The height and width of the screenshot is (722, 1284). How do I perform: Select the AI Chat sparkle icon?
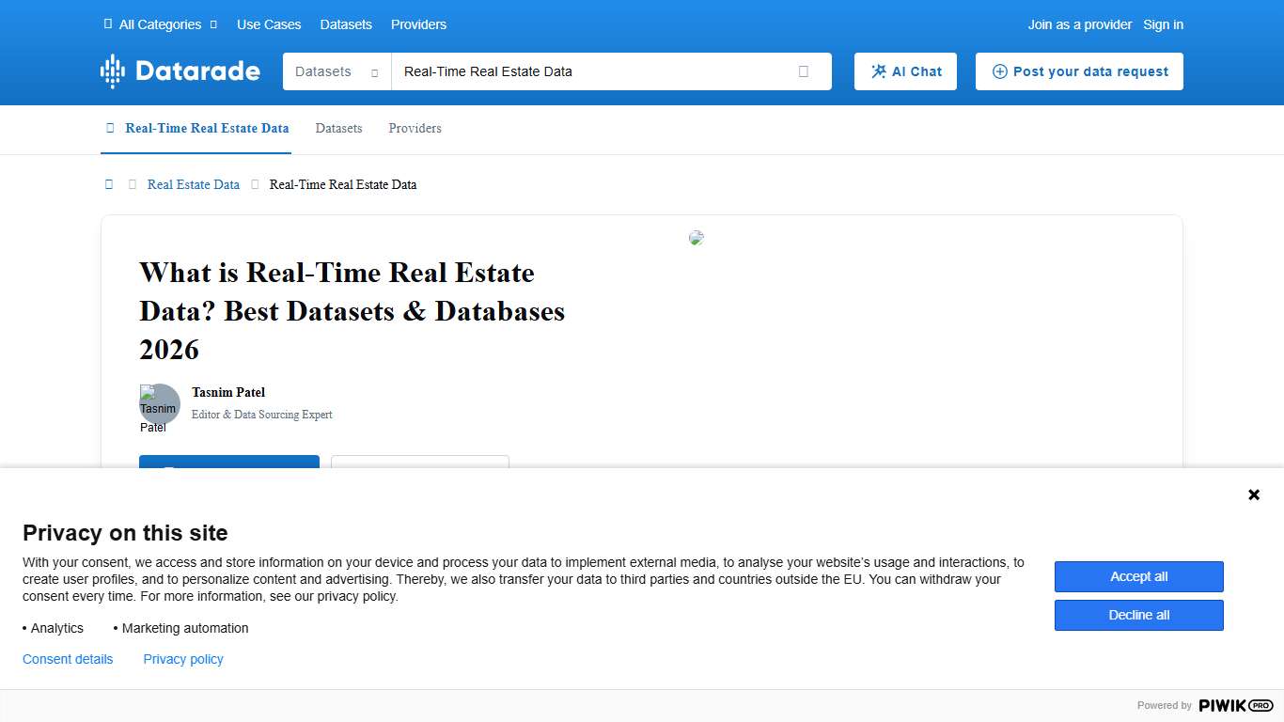click(879, 71)
